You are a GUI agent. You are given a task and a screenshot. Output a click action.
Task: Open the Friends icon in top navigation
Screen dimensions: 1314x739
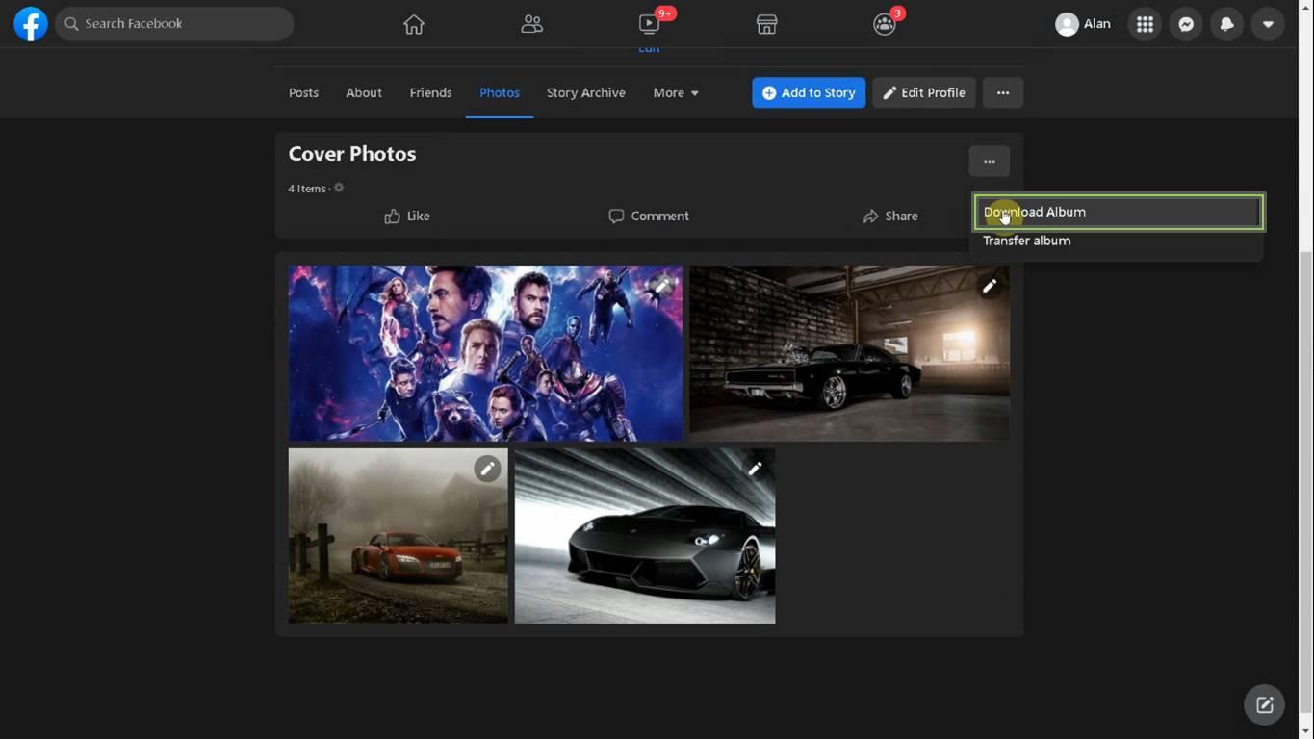pyautogui.click(x=531, y=24)
